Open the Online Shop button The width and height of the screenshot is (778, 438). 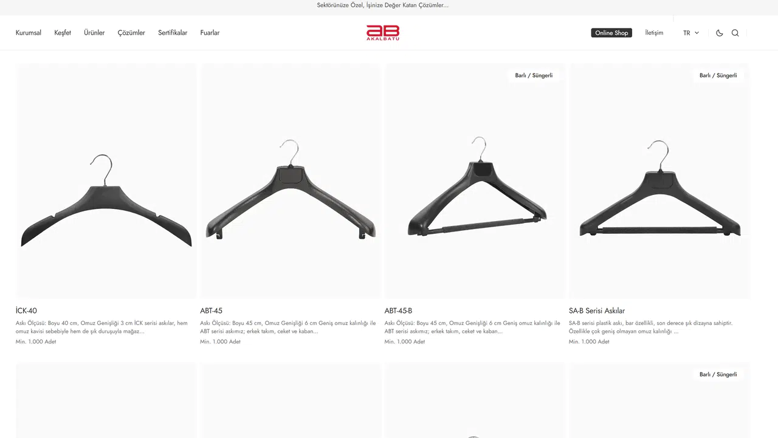[611, 33]
